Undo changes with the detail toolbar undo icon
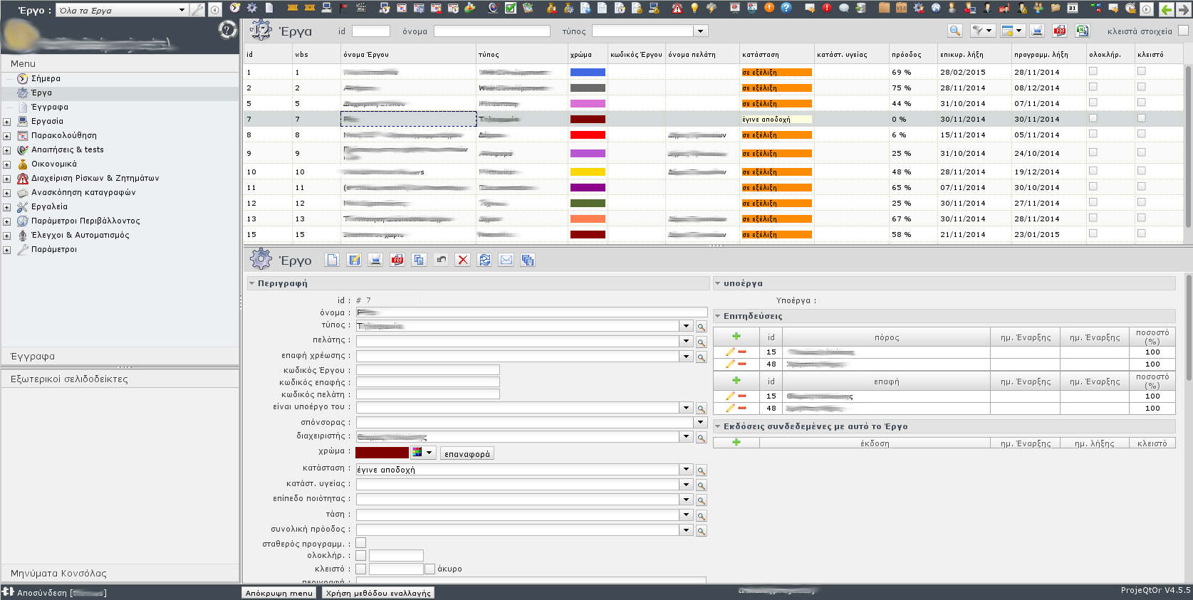Screen dimensions: 1193x600 [x=442, y=260]
